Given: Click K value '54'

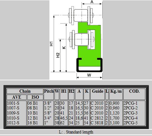Looking at the screenshot, I should tap(86, 123).
